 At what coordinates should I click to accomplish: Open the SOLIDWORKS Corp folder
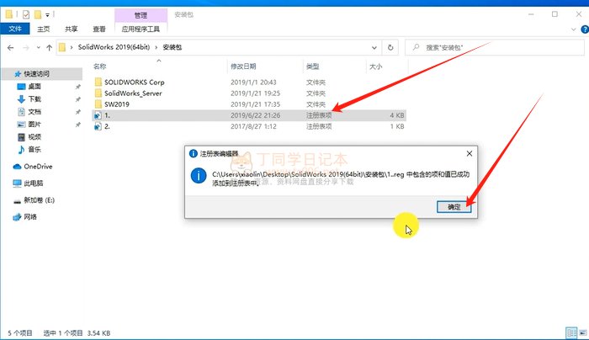134,82
